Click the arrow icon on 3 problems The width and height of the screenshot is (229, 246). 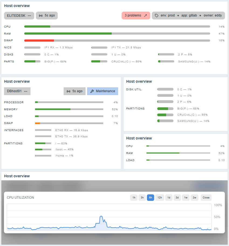[145, 15]
